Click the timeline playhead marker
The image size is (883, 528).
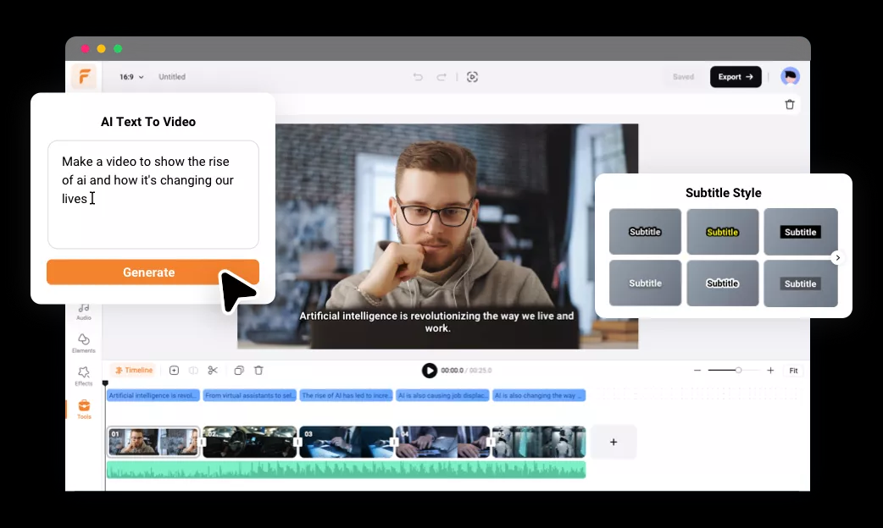105,383
